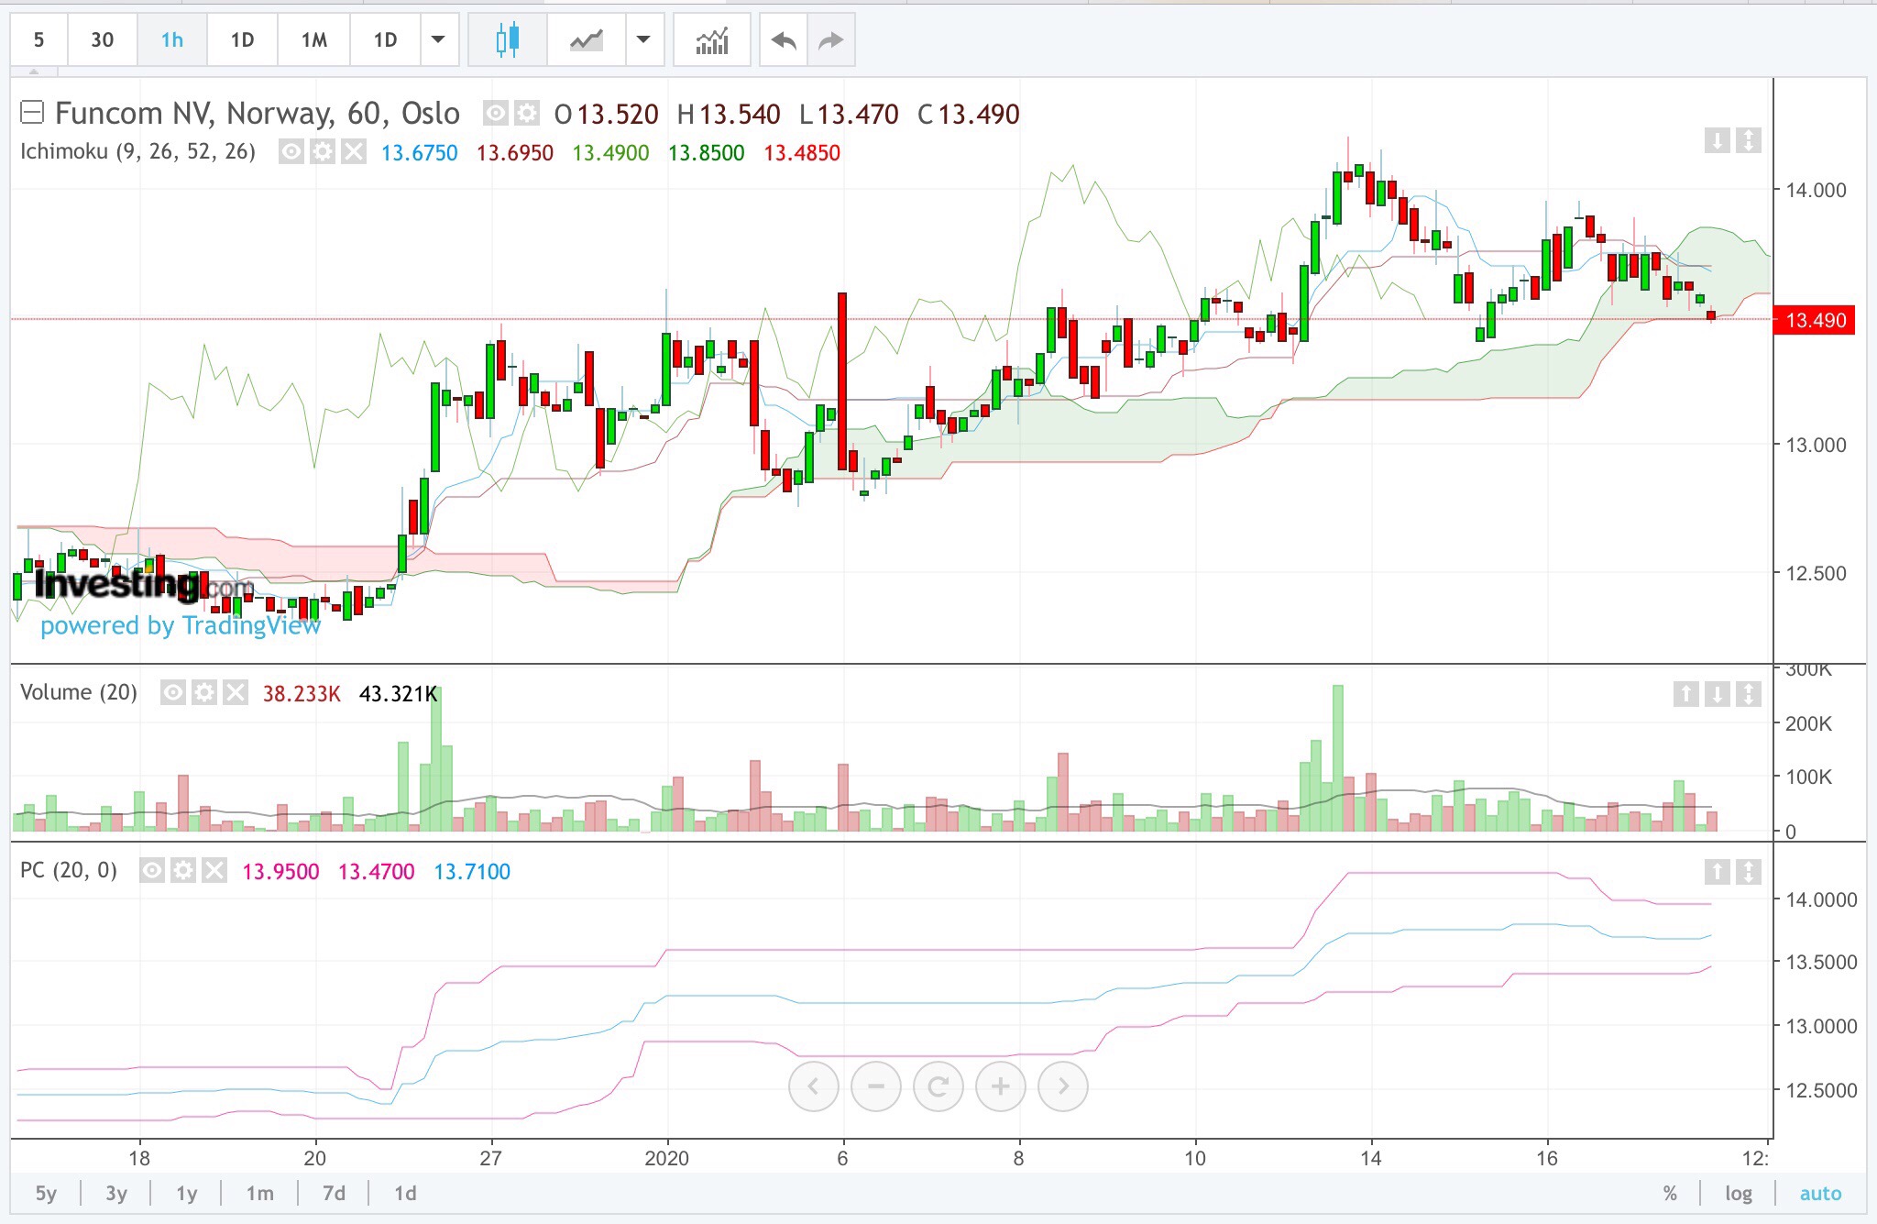Move main chart pane down arrow
This screenshot has height=1224, width=1877.
pyautogui.click(x=1718, y=140)
